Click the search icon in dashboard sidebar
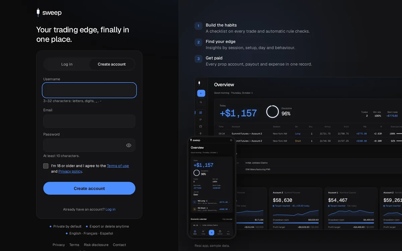402x251 pixels. [201, 102]
